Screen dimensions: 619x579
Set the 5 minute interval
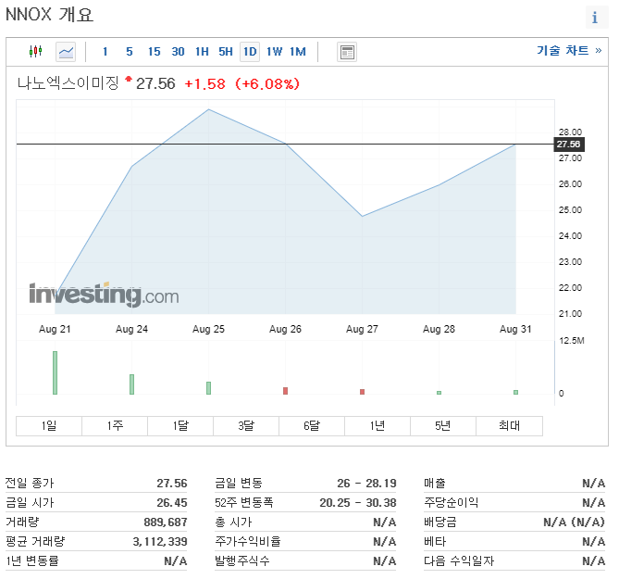tap(130, 52)
